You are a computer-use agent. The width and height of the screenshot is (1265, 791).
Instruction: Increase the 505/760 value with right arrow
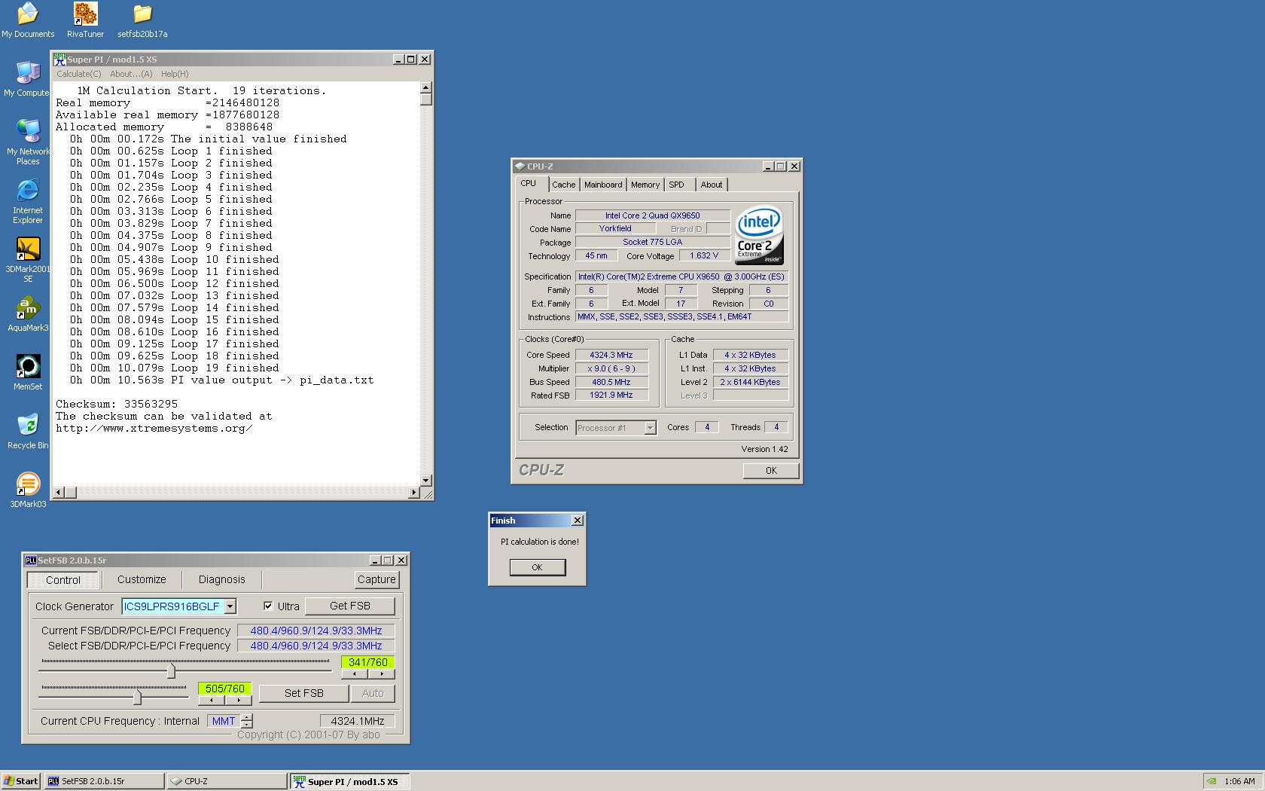tap(239, 701)
